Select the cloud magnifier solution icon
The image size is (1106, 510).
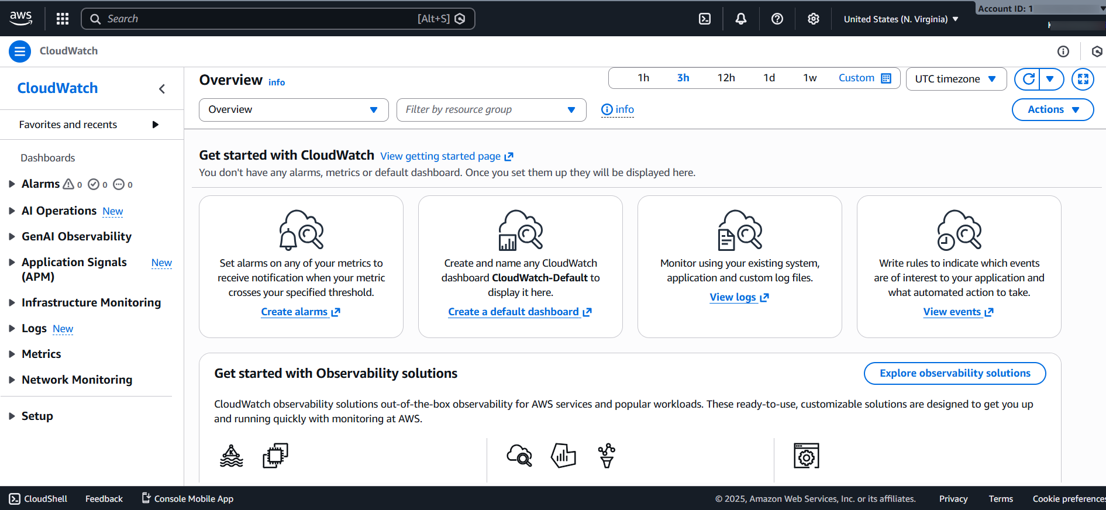click(519, 456)
